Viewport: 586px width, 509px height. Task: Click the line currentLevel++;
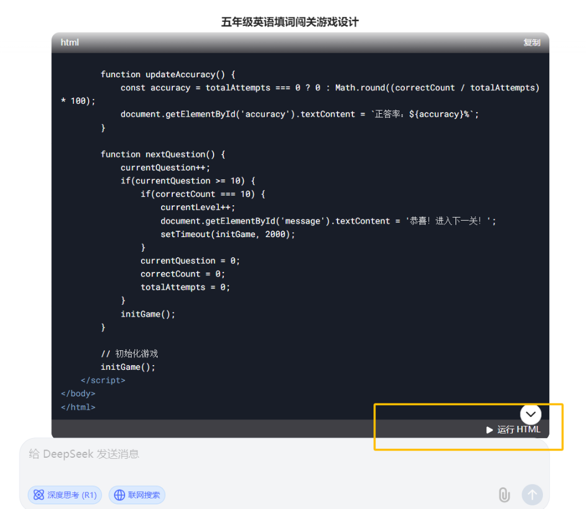[x=198, y=207]
